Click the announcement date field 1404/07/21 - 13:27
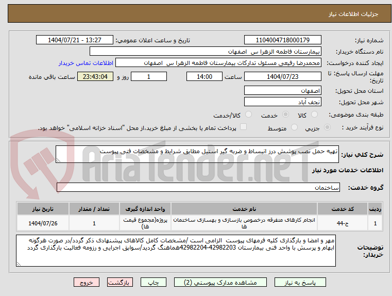 (x=75, y=40)
